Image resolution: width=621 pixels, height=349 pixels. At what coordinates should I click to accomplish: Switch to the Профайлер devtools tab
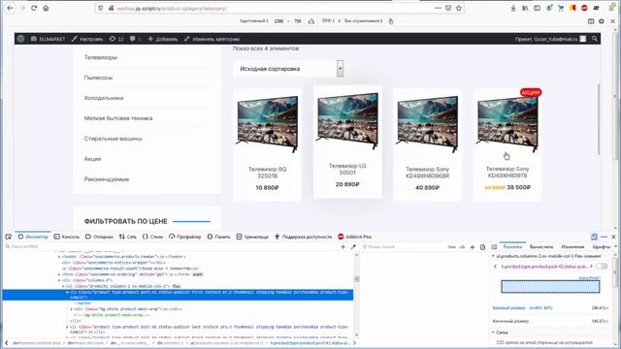click(x=185, y=237)
